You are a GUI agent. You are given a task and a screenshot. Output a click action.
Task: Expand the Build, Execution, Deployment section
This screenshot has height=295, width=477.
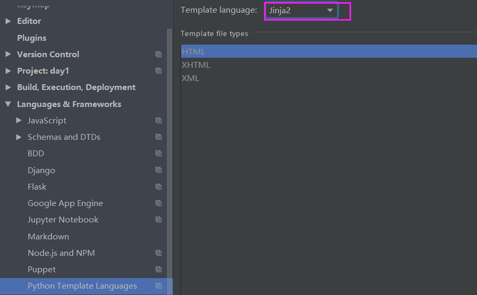click(x=8, y=87)
